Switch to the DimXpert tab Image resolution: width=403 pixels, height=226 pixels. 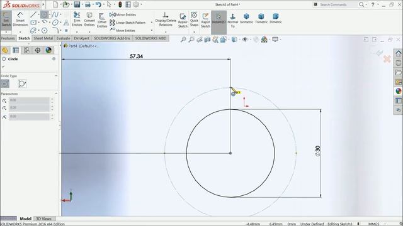81,38
